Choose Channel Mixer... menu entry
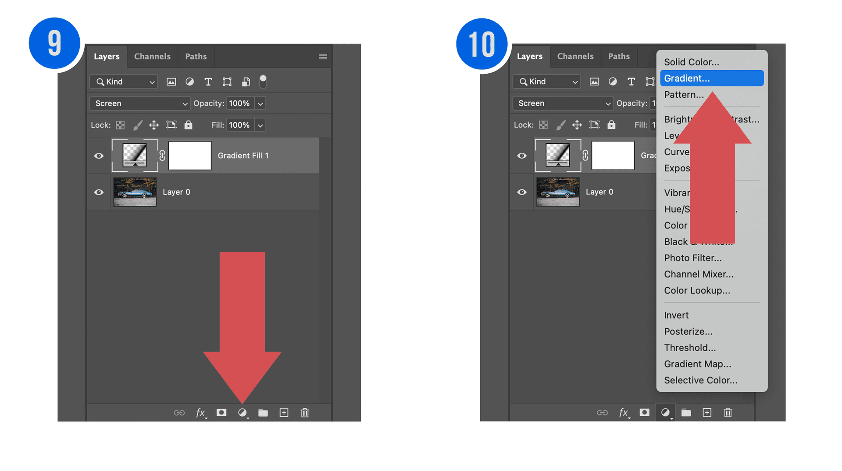The image size is (842, 471). pyautogui.click(x=712, y=274)
